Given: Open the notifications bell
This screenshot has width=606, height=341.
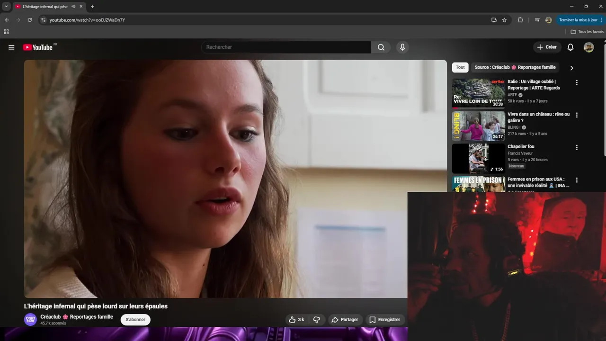Looking at the screenshot, I should (x=570, y=47).
